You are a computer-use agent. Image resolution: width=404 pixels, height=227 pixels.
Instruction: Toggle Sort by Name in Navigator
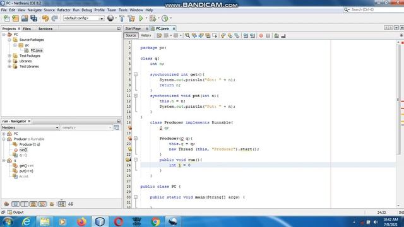[62, 204]
